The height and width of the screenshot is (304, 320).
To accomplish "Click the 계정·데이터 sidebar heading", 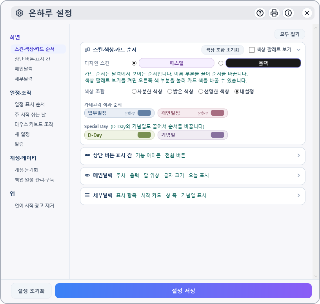I will [23, 158].
